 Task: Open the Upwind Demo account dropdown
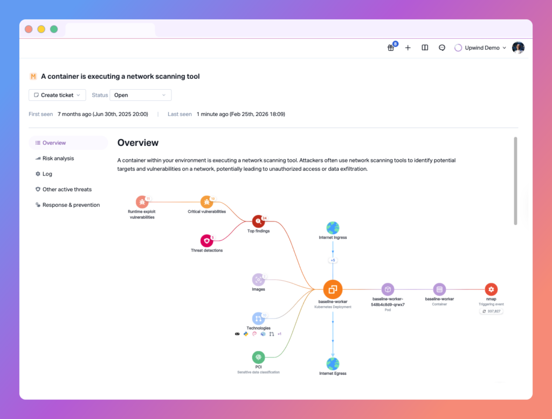tap(480, 48)
